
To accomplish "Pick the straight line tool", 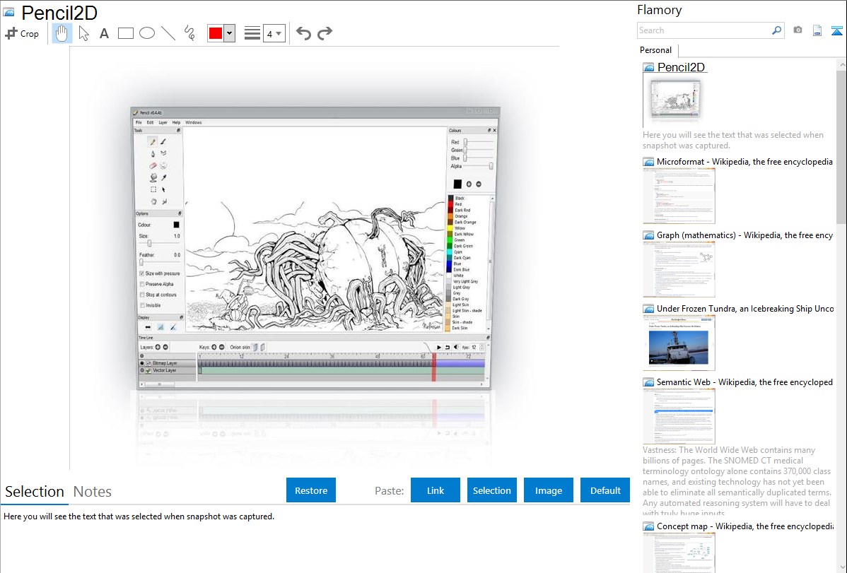I will pyautogui.click(x=168, y=33).
